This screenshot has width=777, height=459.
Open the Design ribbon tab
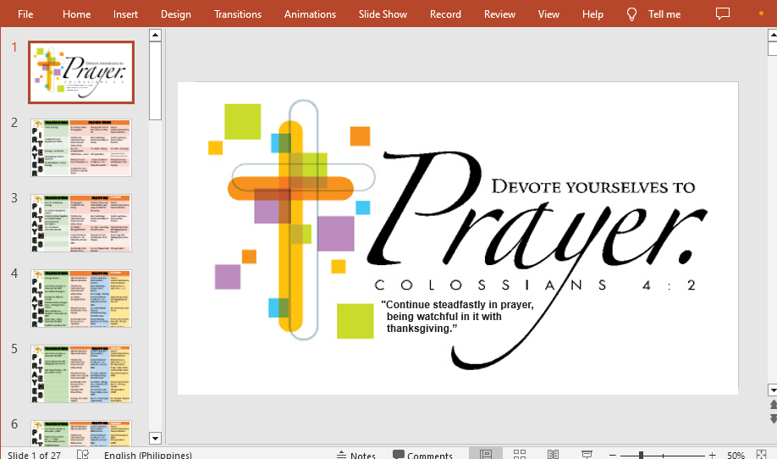tap(176, 14)
